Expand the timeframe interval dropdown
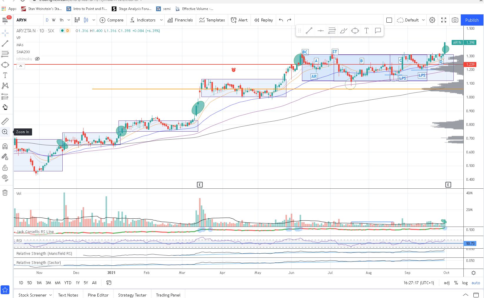The height and width of the screenshot is (298, 484). (x=69, y=20)
